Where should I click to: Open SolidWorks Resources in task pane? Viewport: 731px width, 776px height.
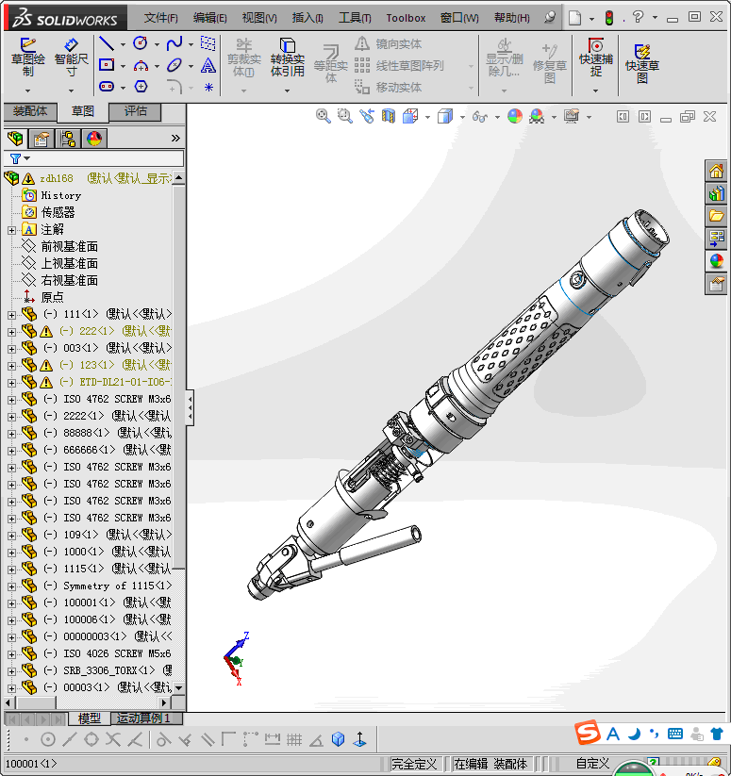[716, 171]
